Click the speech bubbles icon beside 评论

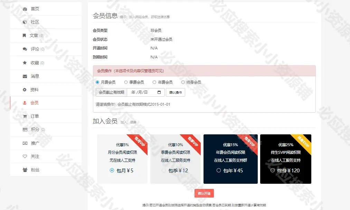coord(25,49)
